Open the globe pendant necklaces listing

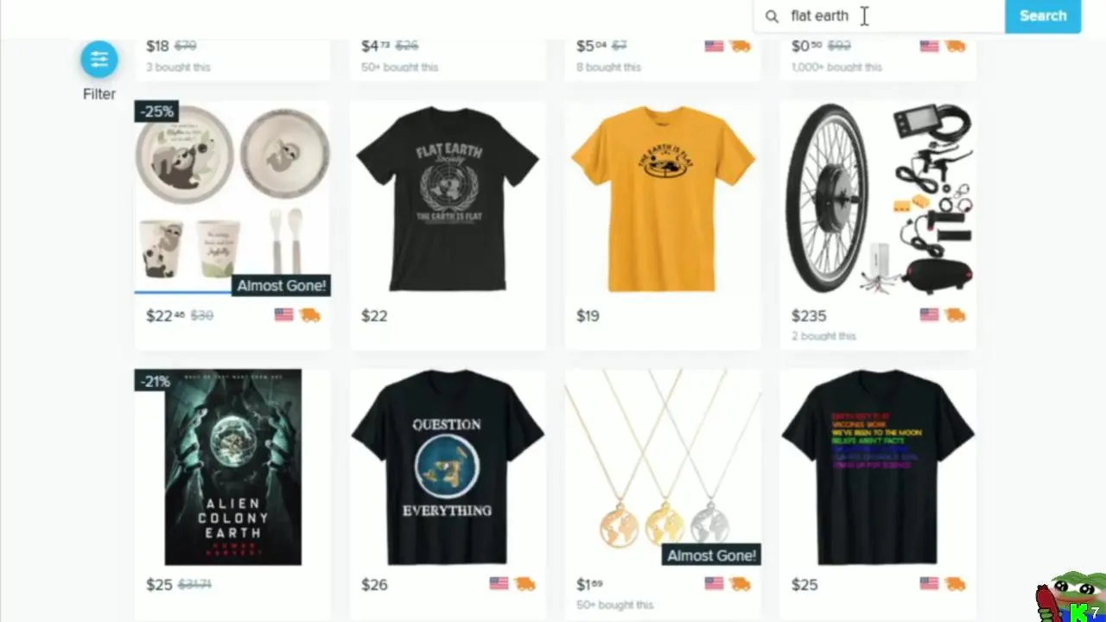coord(663,467)
